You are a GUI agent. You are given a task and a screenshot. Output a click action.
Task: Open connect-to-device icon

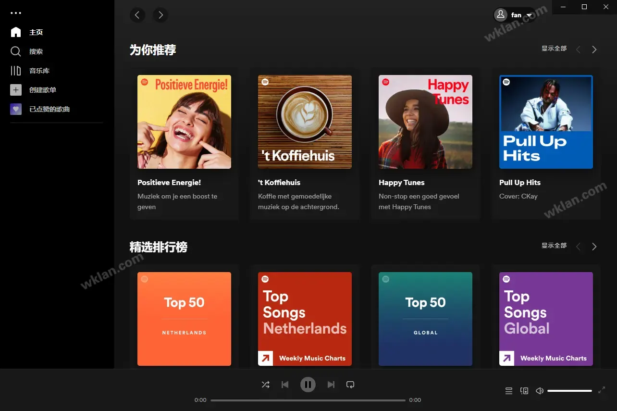point(524,391)
